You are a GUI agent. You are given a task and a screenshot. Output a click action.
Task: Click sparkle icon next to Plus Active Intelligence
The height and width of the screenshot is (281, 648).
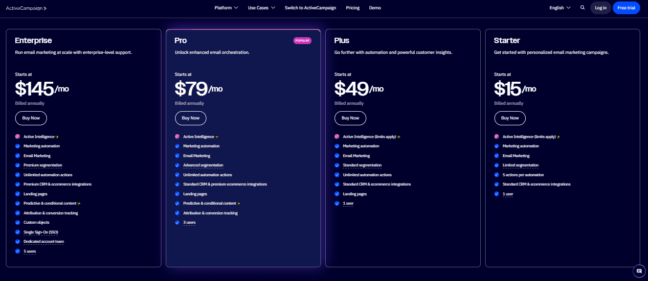coord(399,137)
